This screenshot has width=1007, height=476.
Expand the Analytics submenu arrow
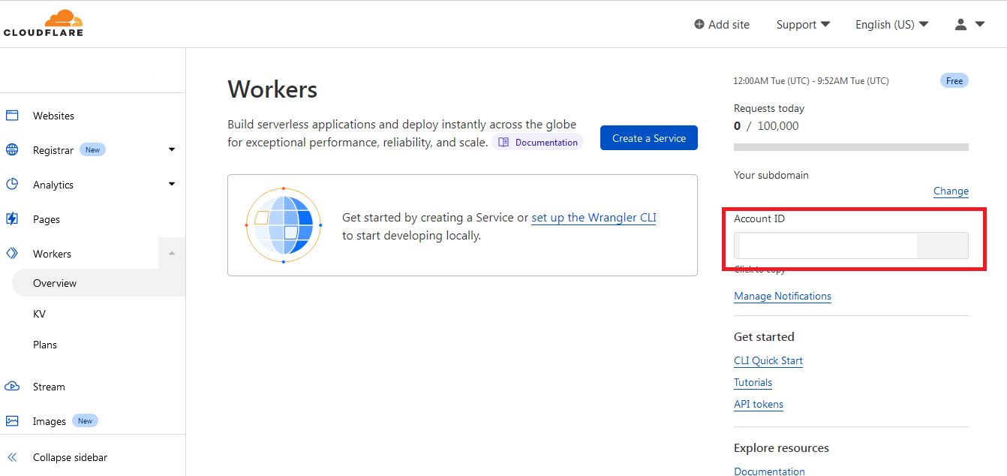(172, 184)
